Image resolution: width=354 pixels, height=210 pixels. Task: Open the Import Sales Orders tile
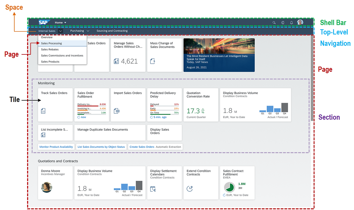[x=128, y=105]
